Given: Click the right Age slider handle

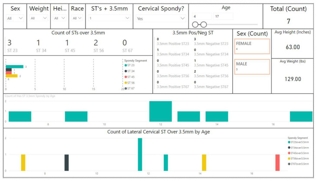Looking at the screenshot, I should pyautogui.click(x=203, y=25).
